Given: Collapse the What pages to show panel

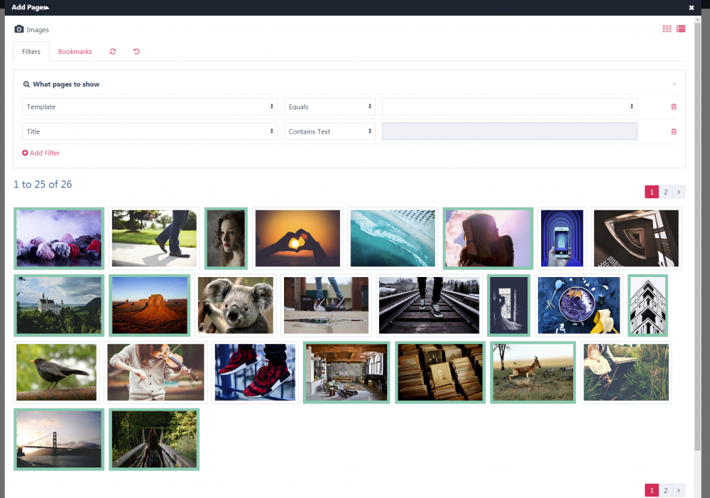Looking at the screenshot, I should pyautogui.click(x=674, y=84).
